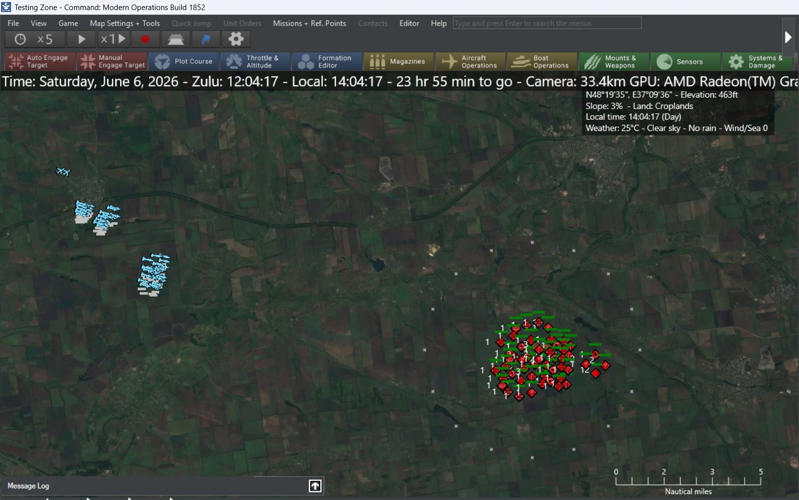
Task: Open the Plot Course tool
Action: coord(184,61)
